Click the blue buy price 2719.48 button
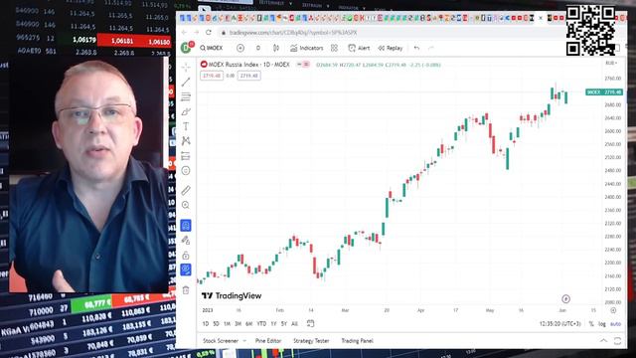Image resolution: width=636 pixels, height=358 pixels. [x=248, y=76]
